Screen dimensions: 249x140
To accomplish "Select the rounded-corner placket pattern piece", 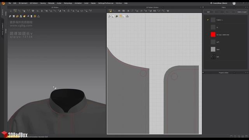I will [x=181, y=100].
